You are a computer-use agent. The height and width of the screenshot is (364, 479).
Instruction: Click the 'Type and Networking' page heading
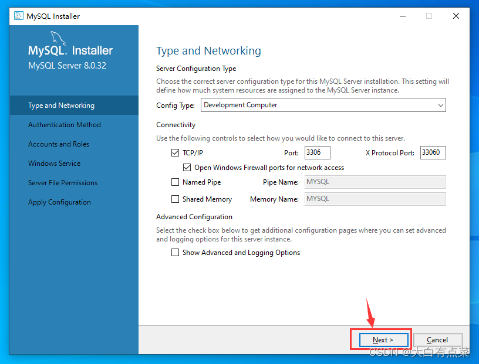click(208, 50)
